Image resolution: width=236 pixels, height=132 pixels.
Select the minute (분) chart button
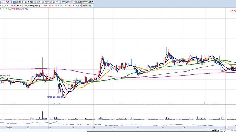(25, 2)
